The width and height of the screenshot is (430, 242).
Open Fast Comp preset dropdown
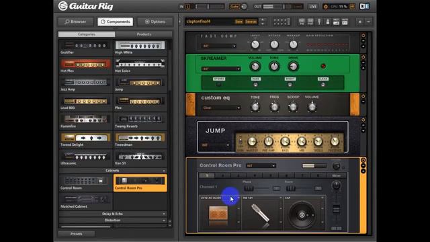click(219, 46)
